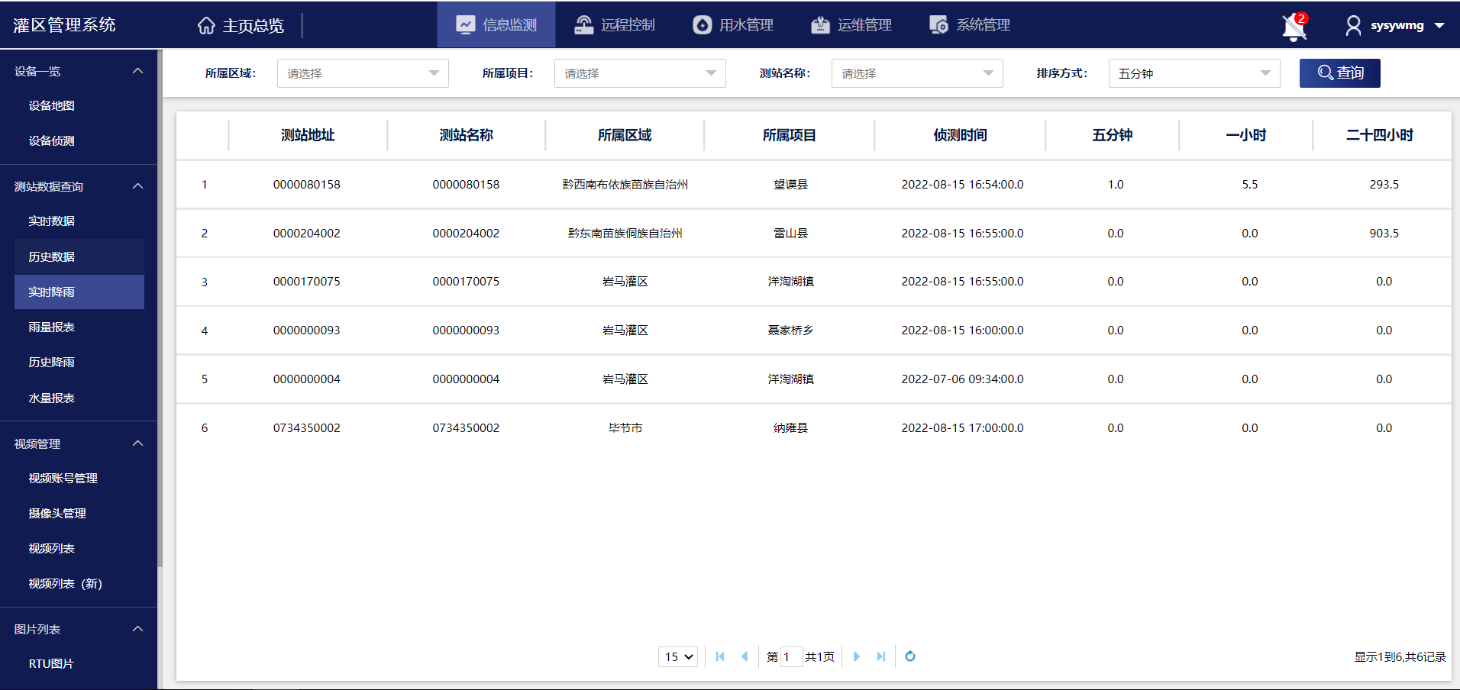Click the 一小时 column header

coord(1246,135)
